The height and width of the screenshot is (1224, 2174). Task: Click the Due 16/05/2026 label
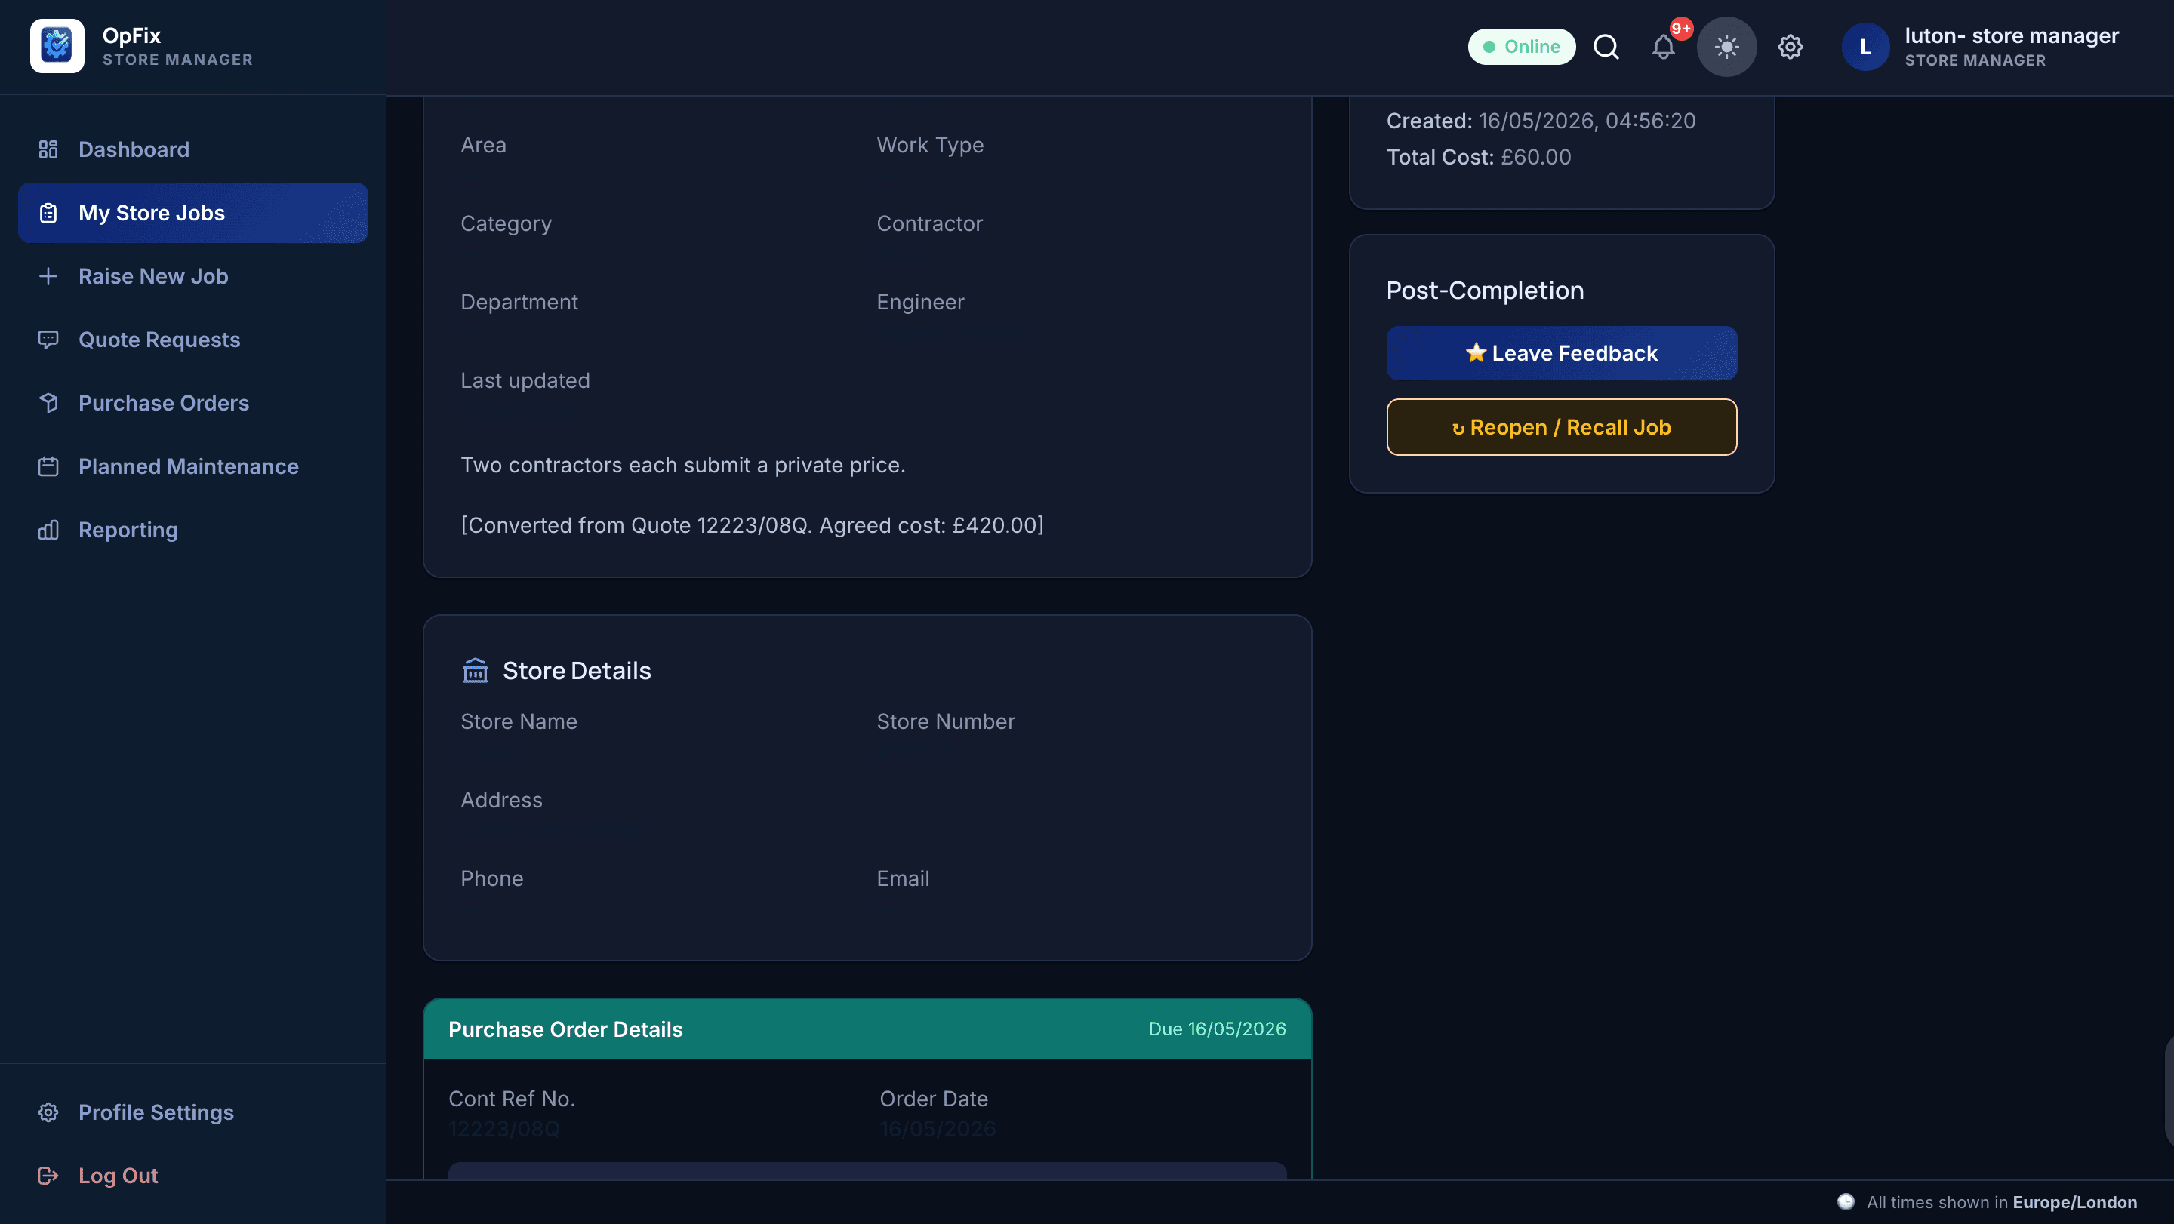tap(1217, 1029)
